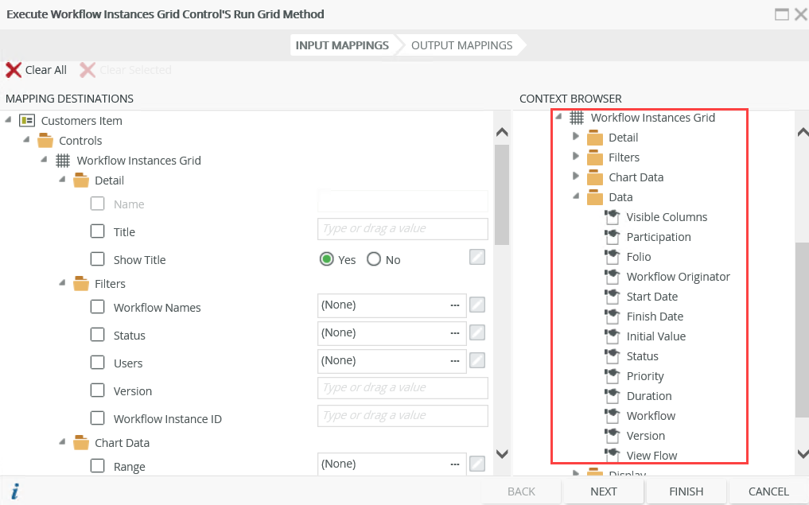Click the blue info icon at bottom left

pos(14,491)
